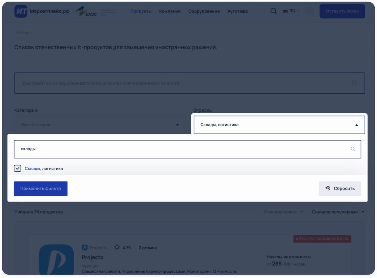Screen dimensions: 377x278
Task: Click the Russian flag language icon
Action: [x=285, y=11]
